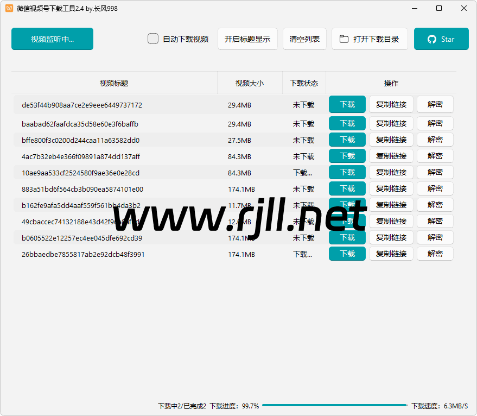Image resolution: width=477 pixels, height=416 pixels.
Task: Click the 视频监听中... button
Action: pyautogui.click(x=52, y=39)
